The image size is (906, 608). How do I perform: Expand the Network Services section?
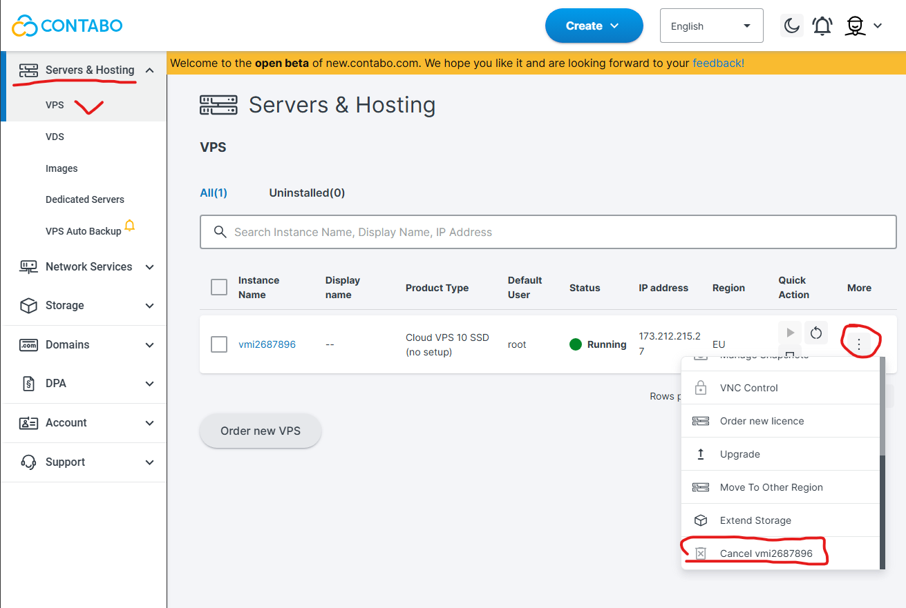(x=87, y=267)
